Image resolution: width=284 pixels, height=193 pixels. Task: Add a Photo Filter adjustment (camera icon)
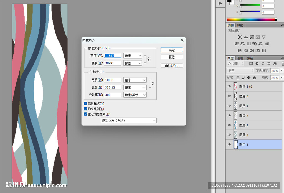[255, 44]
